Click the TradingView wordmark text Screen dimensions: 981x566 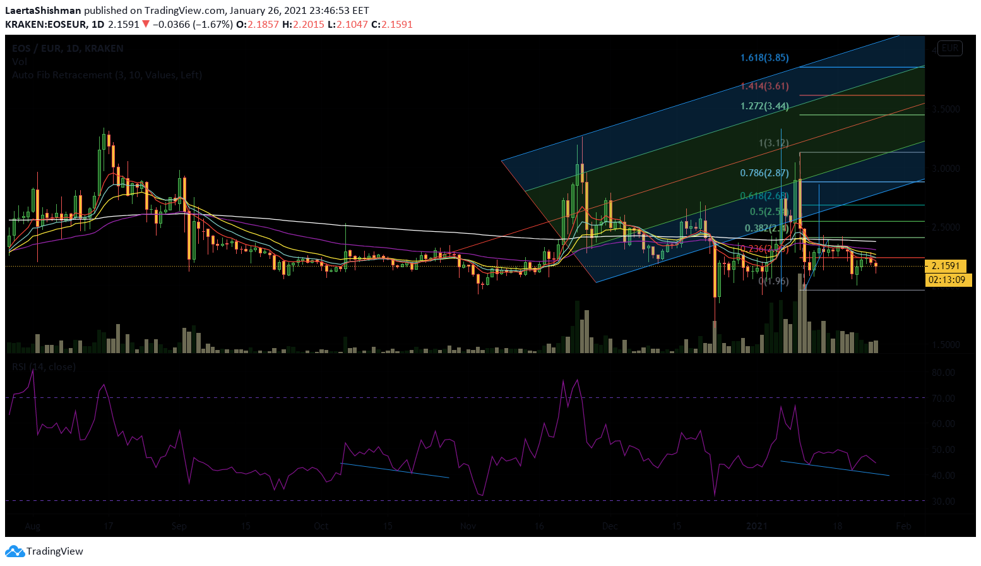pyautogui.click(x=55, y=551)
